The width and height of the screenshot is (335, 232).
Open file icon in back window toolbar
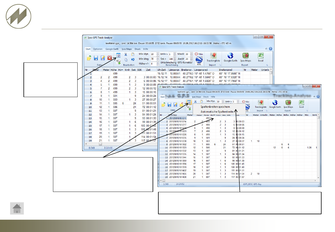coord(89,58)
